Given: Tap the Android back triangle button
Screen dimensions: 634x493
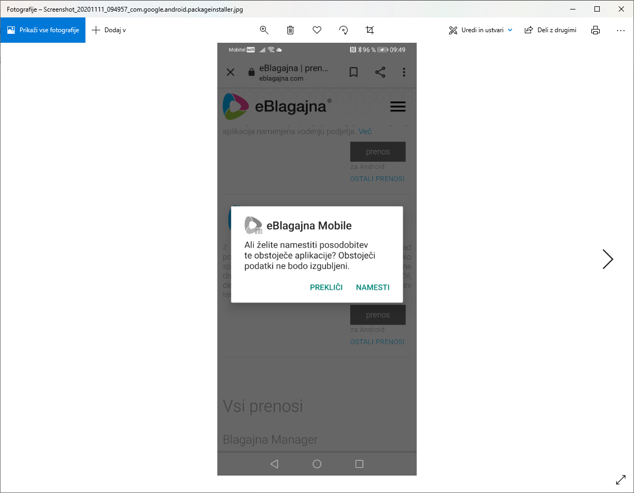Looking at the screenshot, I should click(x=274, y=464).
